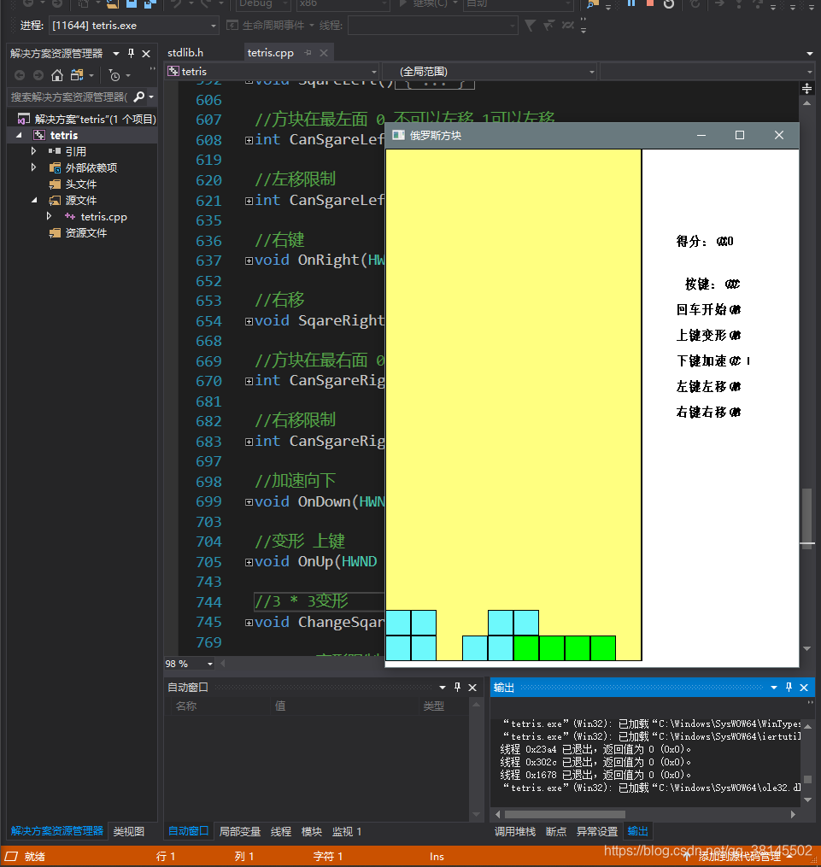Open the 98 % zoom level dropdown
This screenshot has width=821, height=867.
[210, 664]
